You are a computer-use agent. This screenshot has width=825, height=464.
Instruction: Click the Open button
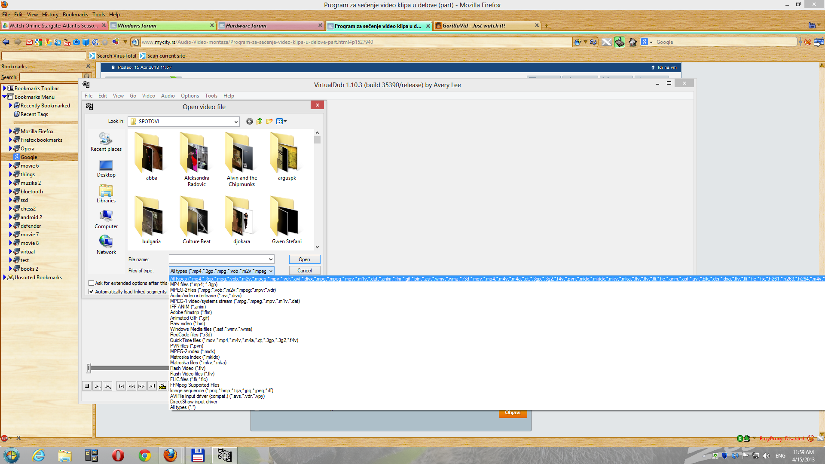(304, 259)
